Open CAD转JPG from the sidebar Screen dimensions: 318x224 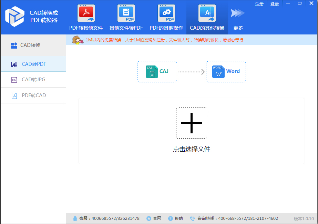pos(14,80)
